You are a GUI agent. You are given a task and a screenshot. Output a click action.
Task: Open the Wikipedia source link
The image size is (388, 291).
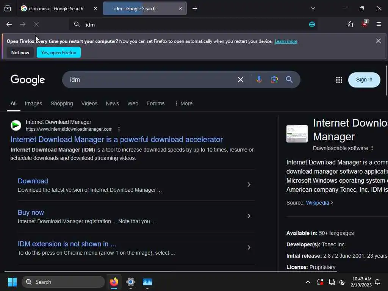[318, 203]
